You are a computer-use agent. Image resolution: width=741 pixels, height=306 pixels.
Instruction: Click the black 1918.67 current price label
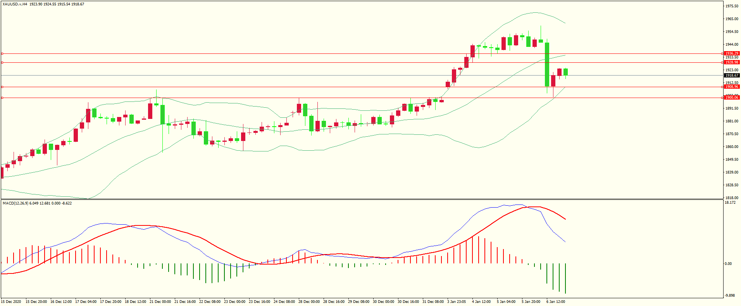(731, 76)
